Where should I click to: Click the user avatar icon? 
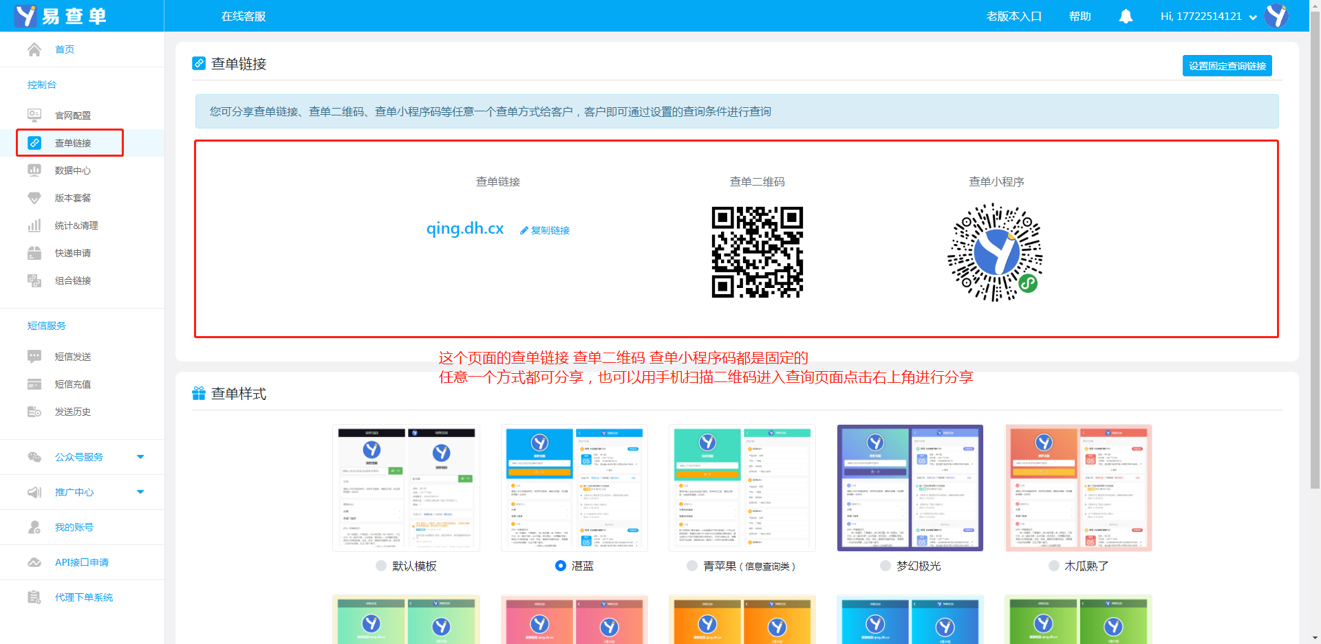click(x=1277, y=15)
